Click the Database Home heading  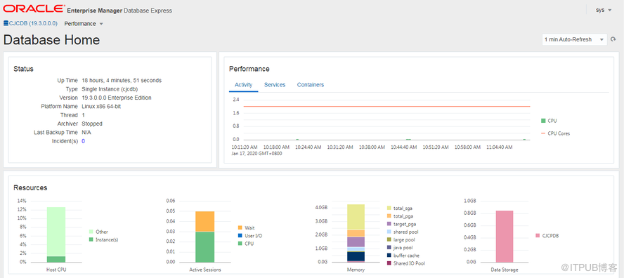[51, 40]
